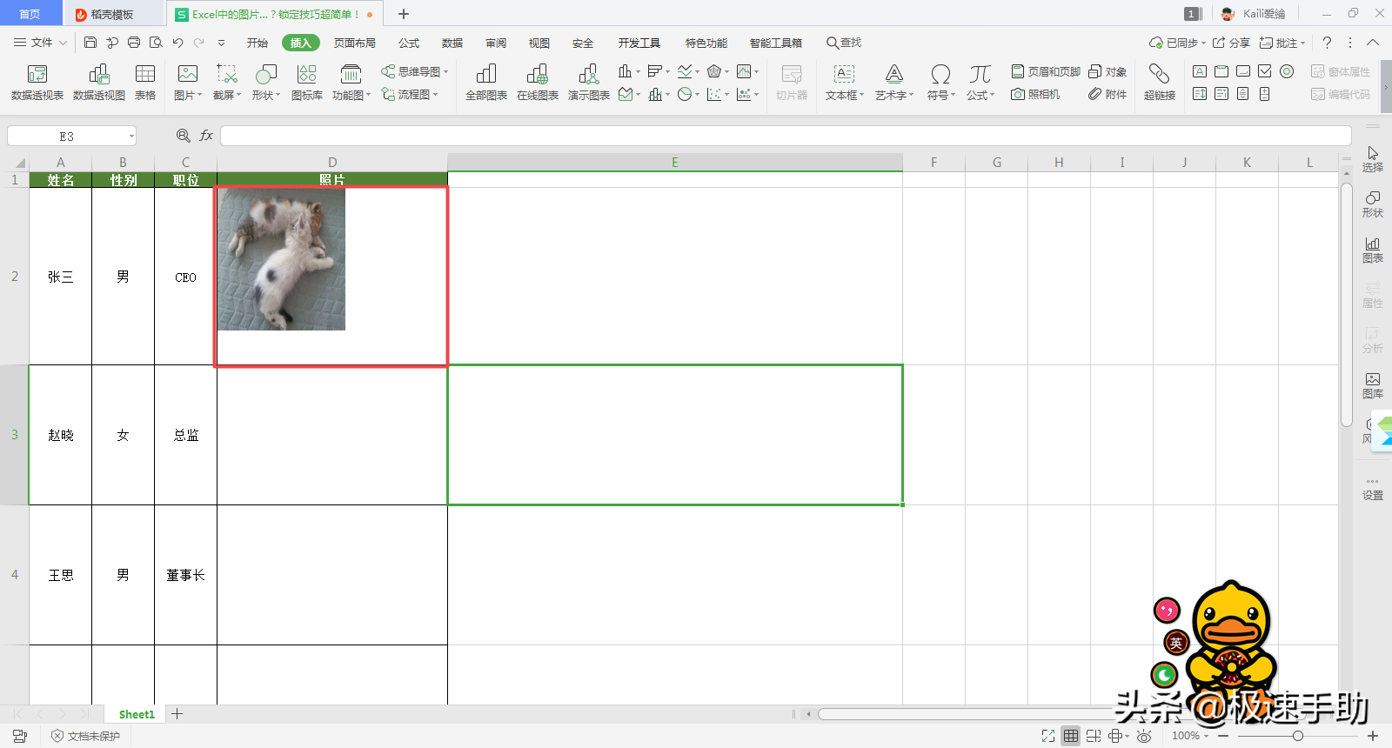The image size is (1392, 748).
Task: Open the 文件 file menu
Action: pos(40,42)
